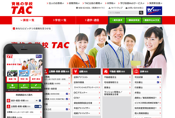Expand 会計・経営・労務 with the 開く toggle
Image resolution: width=175 pixels, height=118 pixels.
[38, 101]
